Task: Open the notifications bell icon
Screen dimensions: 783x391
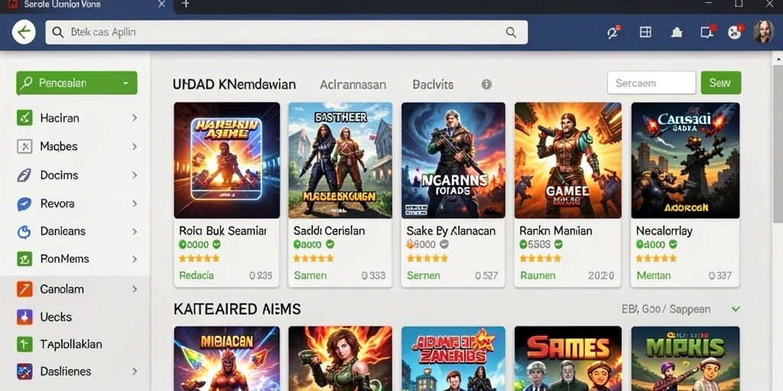Action: pos(677,33)
